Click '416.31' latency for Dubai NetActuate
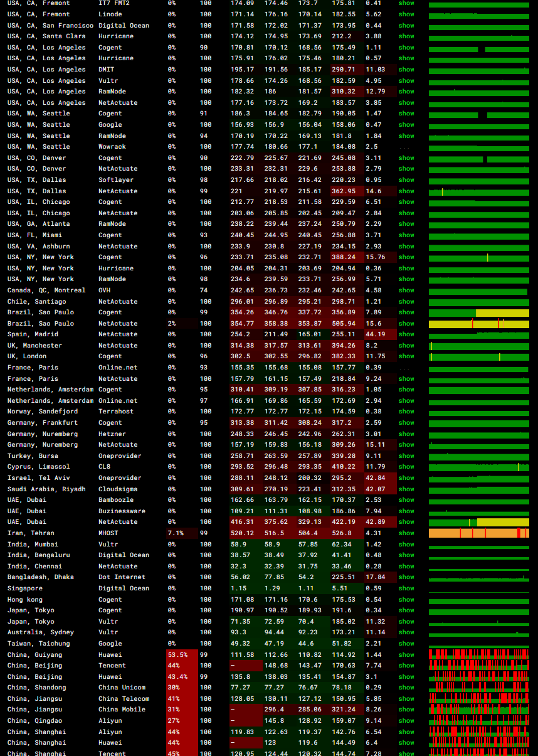 pos(243,522)
